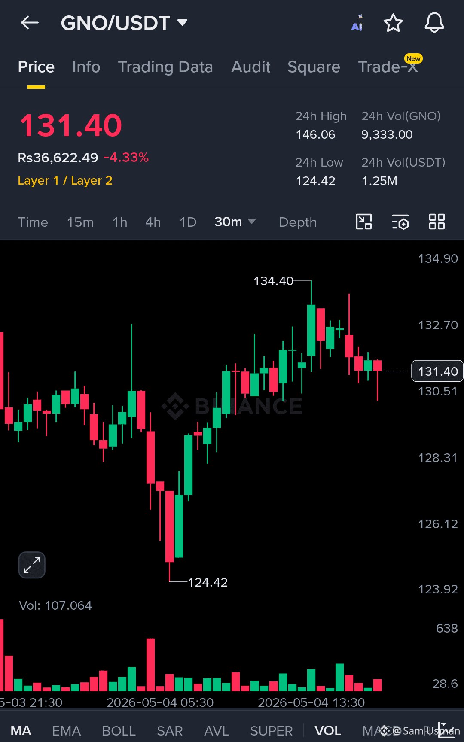The width and height of the screenshot is (464, 742).
Task: Enable the BOLL indicator
Action: 119,730
